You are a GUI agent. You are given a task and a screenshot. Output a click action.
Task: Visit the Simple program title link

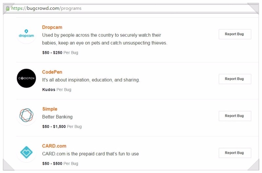pos(50,109)
